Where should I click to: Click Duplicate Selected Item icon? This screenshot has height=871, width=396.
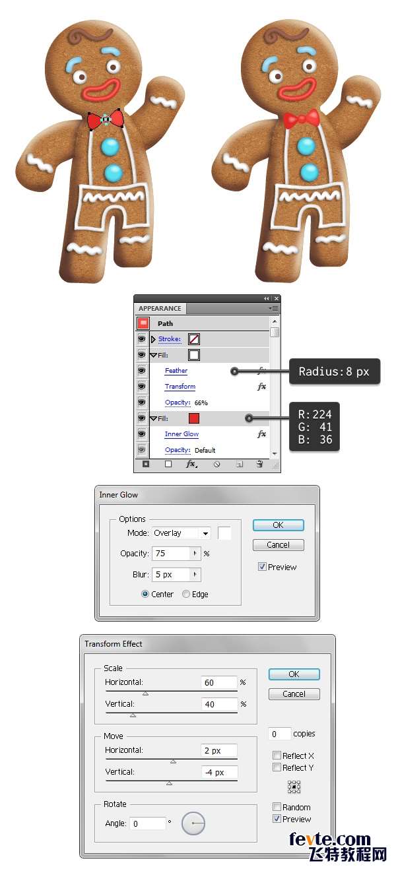(240, 465)
